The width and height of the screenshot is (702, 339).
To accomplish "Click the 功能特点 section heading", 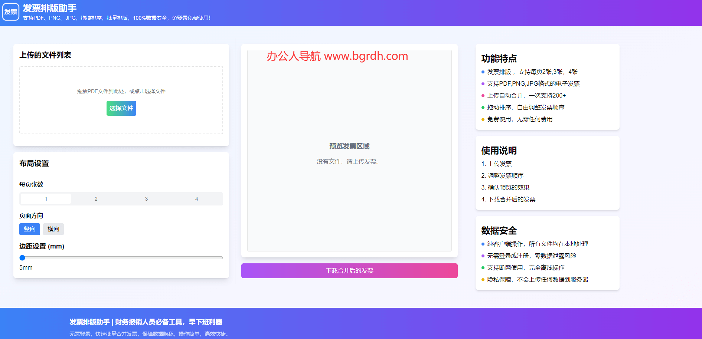I will 499,59.
